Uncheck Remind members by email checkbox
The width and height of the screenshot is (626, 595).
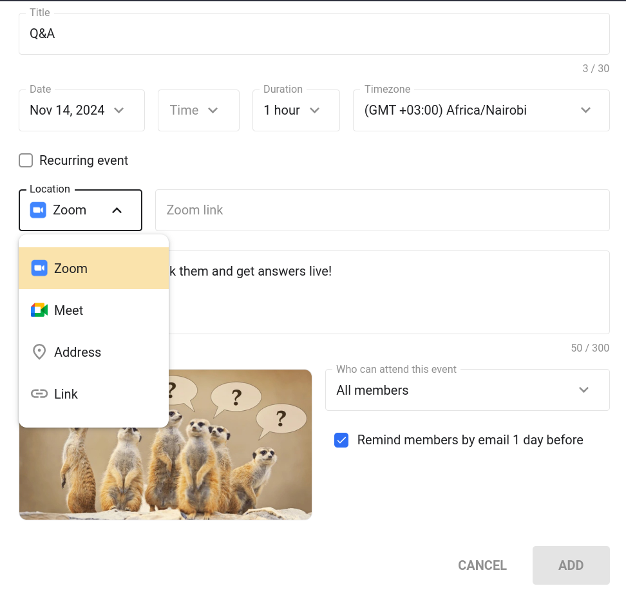pos(341,440)
